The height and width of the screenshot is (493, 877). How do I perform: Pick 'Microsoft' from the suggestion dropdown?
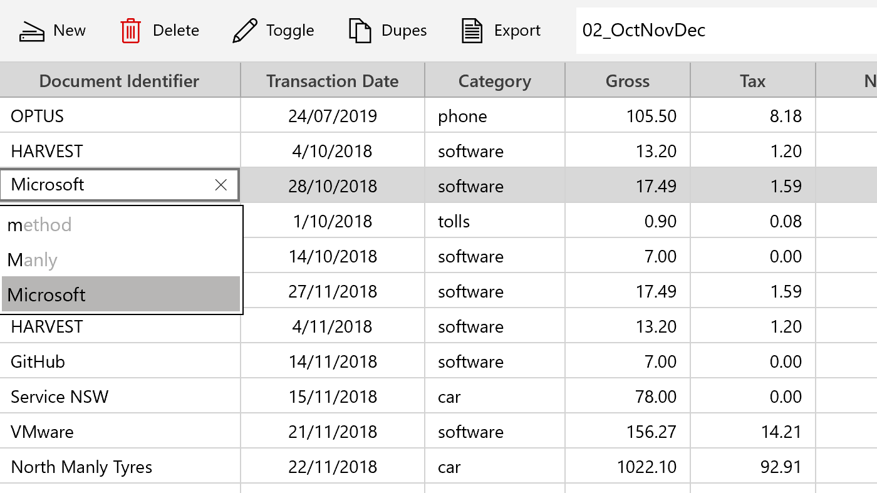[47, 295]
